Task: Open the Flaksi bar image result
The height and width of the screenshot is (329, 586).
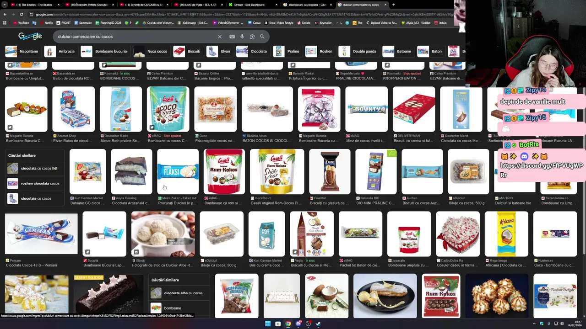Action: [178, 171]
